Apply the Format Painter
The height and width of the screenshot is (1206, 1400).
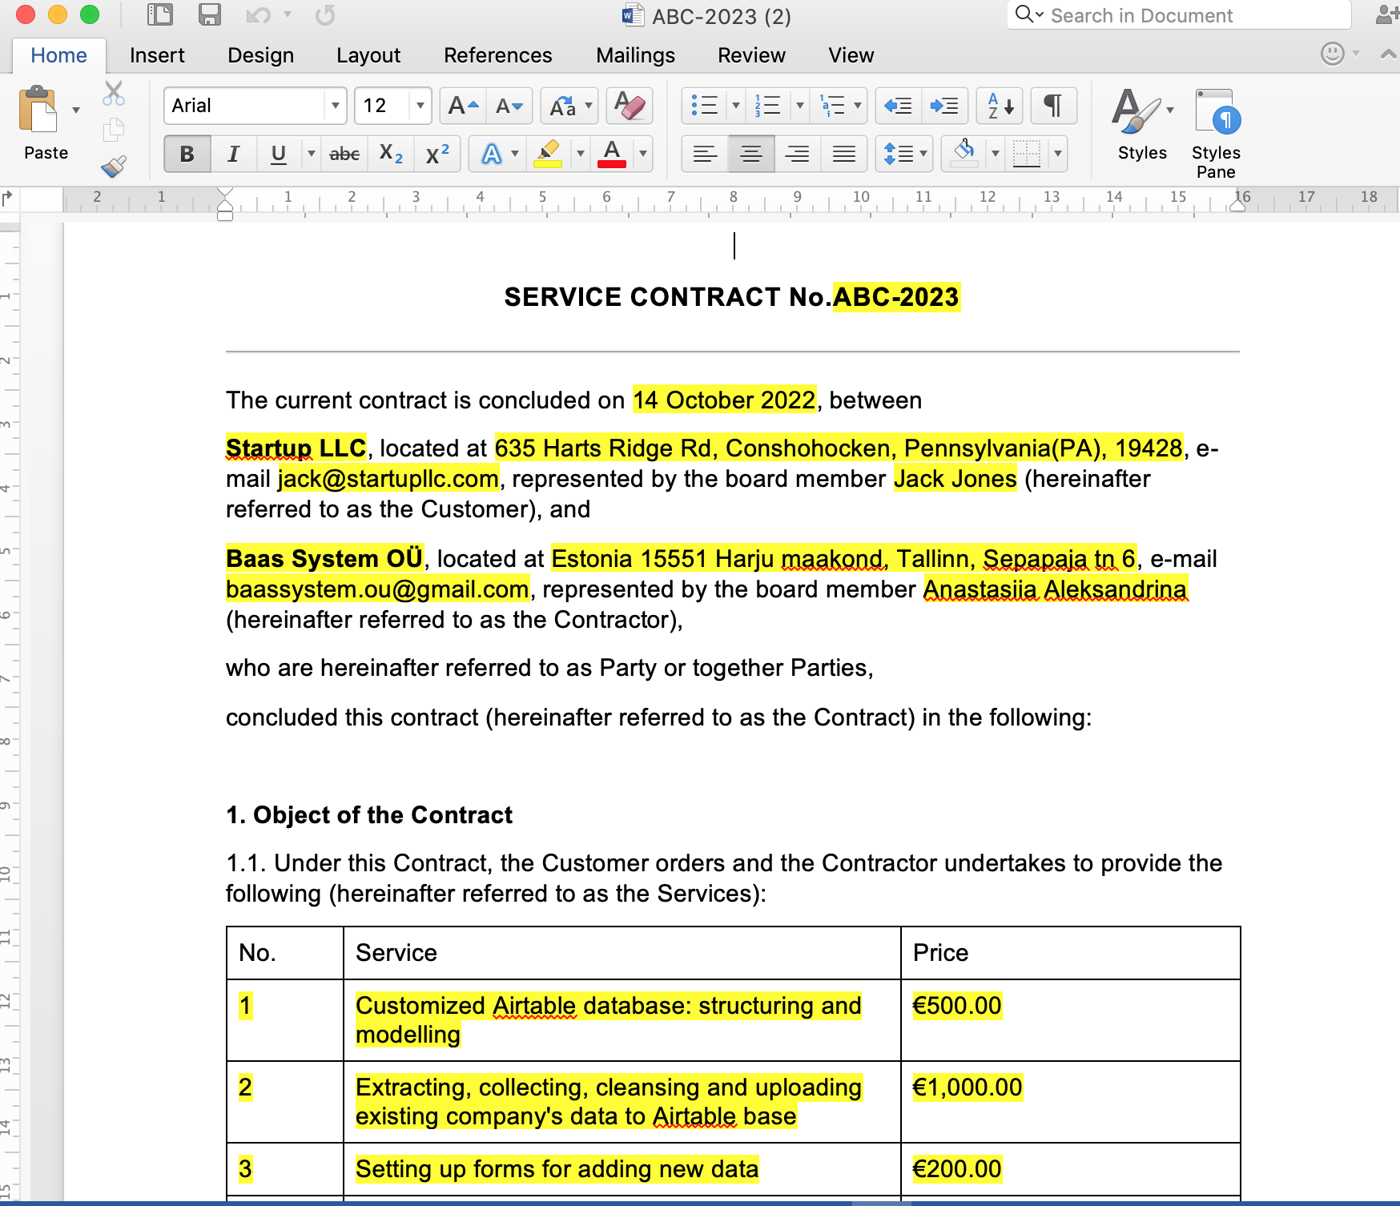click(114, 167)
